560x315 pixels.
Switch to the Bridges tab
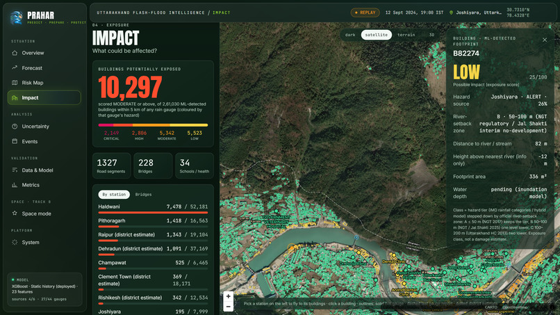pyautogui.click(x=143, y=195)
